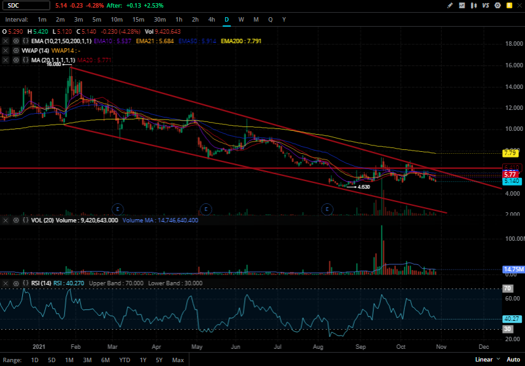Viewport: 525px width, 366px height.
Task: Click the 4.630 low price annotation
Action: pos(364,187)
